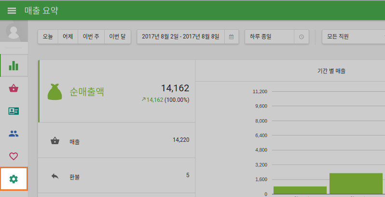Click the 14,162 net sales value
The height and width of the screenshot is (197, 385).
tap(175, 88)
